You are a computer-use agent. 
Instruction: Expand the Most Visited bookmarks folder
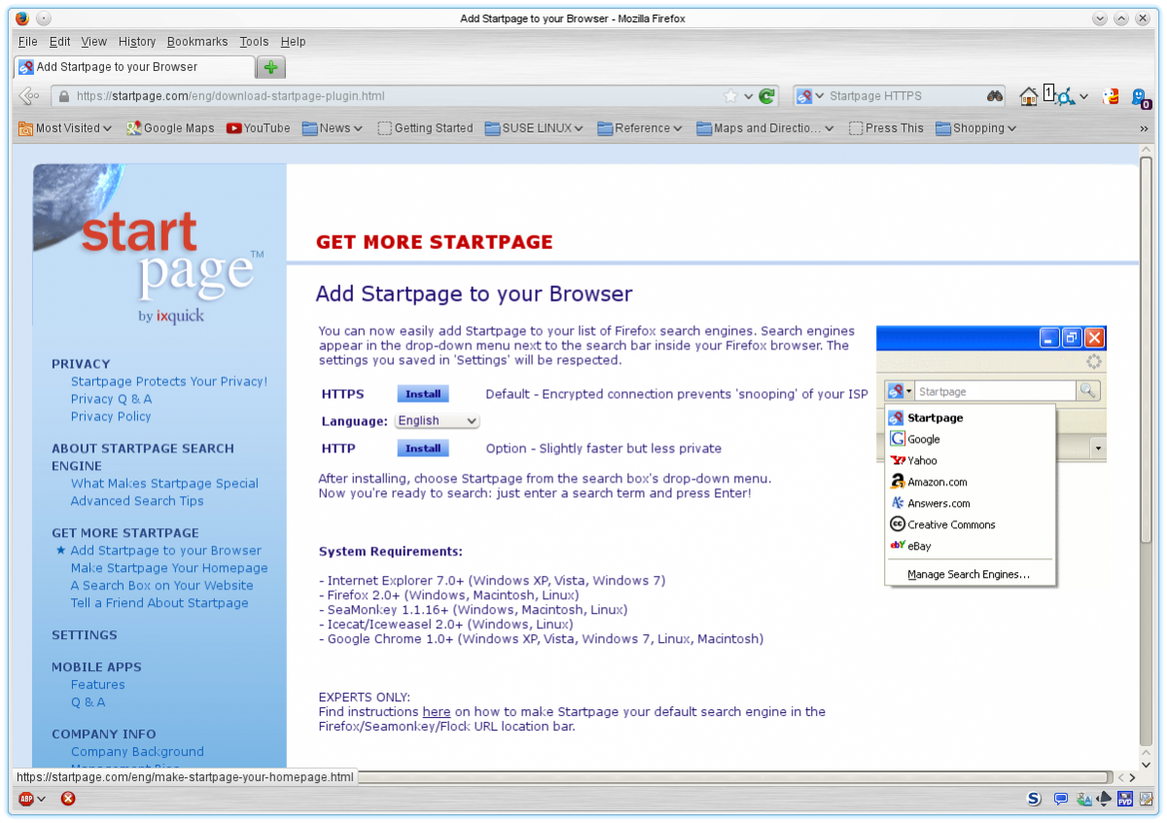tap(65, 127)
